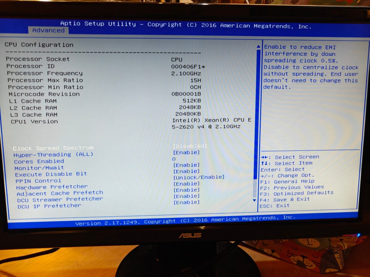Click the Processor Frequency value 2.100GHz
The height and width of the screenshot is (277, 370).
[186, 73]
